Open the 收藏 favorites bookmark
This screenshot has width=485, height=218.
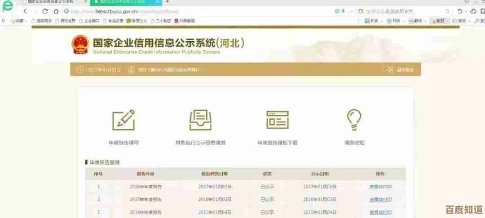point(18,21)
